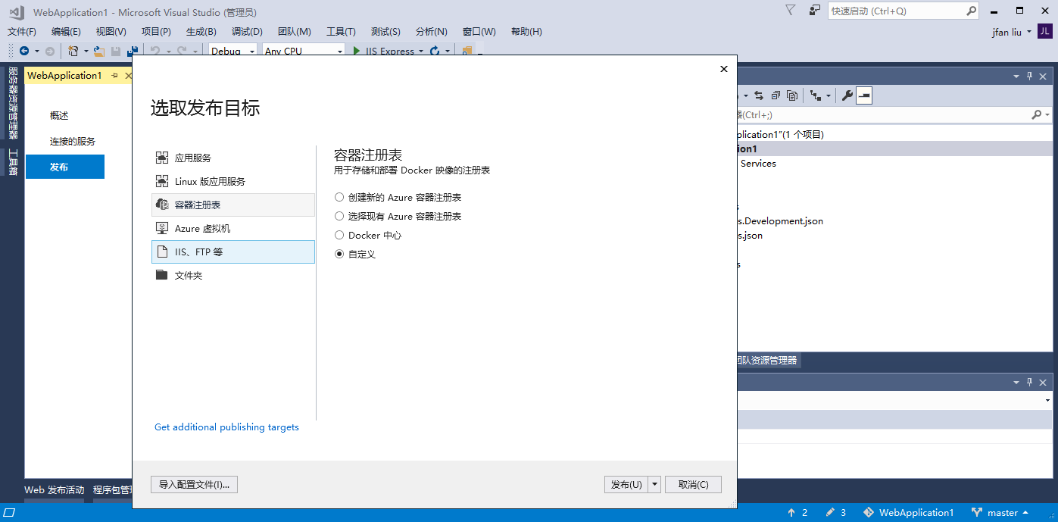The width and height of the screenshot is (1058, 522).
Task: Click the JL user avatar badge
Action: (1044, 31)
